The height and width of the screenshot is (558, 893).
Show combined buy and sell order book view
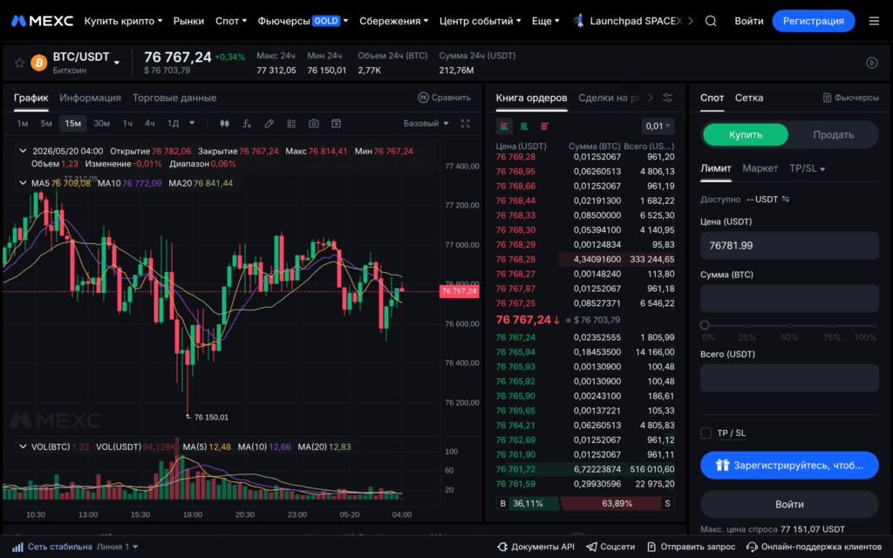504,126
